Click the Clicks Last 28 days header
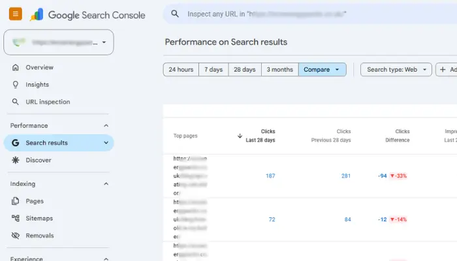The height and width of the screenshot is (261, 457). [260, 136]
